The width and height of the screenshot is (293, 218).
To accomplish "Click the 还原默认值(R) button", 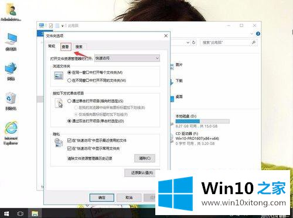I will point(142,173).
